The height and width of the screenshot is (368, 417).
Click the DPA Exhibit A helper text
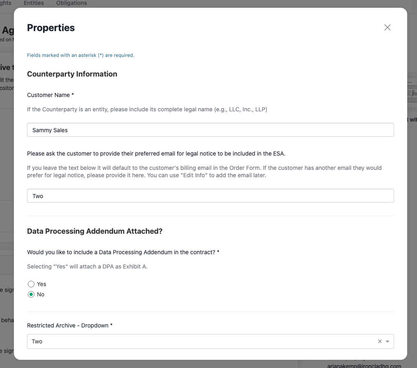(x=87, y=266)
